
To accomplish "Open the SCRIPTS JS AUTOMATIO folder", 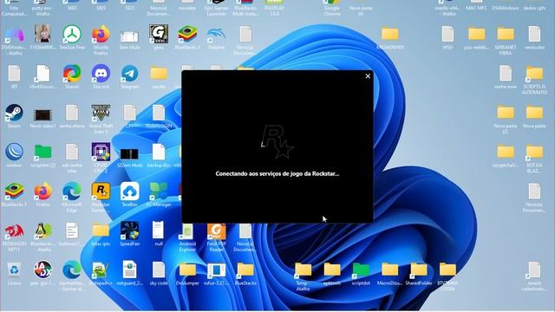I will pos(534,74).
